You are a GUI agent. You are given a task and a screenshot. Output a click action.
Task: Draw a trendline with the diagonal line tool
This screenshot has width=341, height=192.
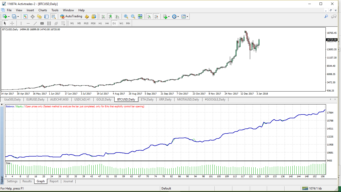click(x=35, y=23)
